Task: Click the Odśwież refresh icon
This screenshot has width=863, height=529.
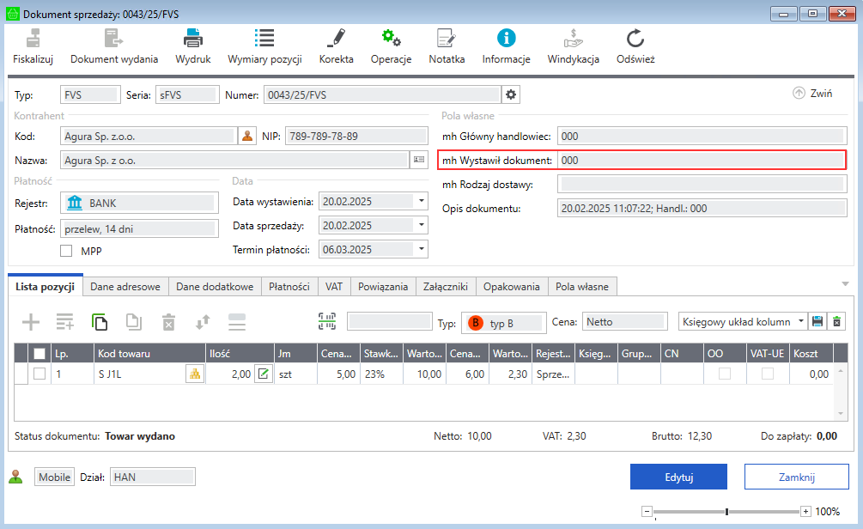Action: tap(635, 39)
